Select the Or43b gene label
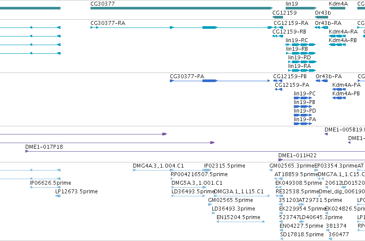Viewport: 365px width, 241px height. point(323,12)
